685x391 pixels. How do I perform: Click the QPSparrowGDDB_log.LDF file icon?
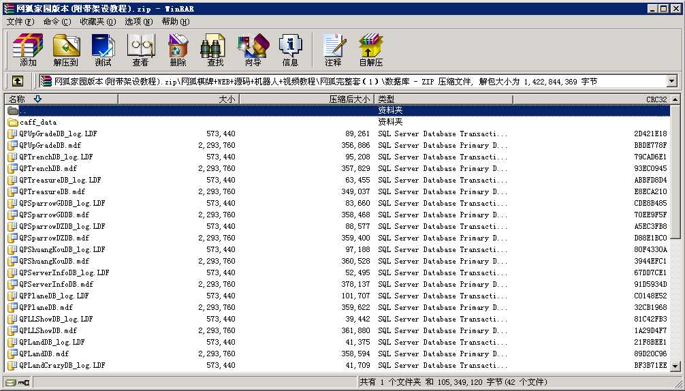13,203
